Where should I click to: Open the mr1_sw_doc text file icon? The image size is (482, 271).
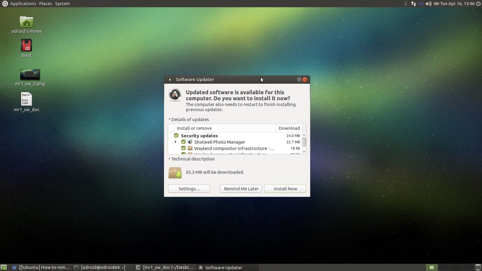(27, 99)
